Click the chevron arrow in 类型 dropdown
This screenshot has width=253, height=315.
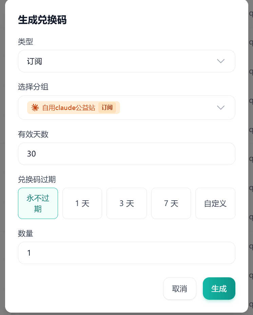[221, 61]
